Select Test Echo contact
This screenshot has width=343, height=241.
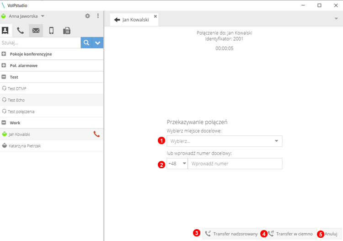point(52,100)
